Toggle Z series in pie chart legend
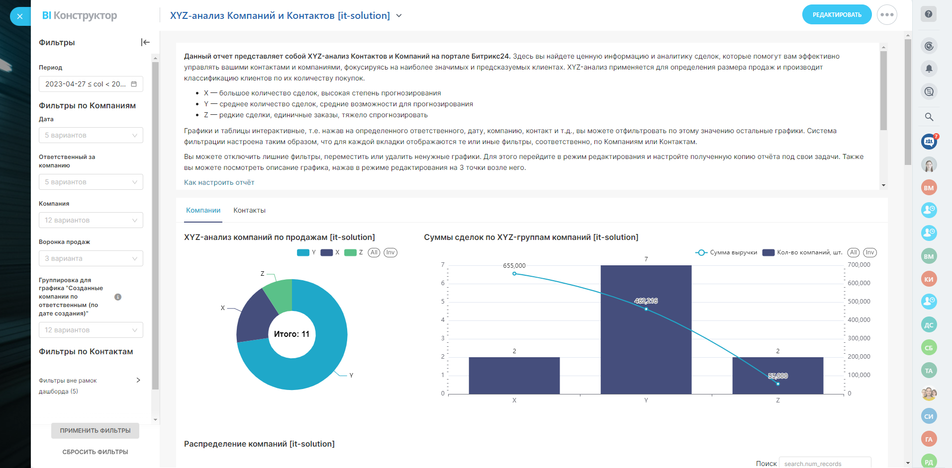952x468 pixels. click(x=354, y=252)
